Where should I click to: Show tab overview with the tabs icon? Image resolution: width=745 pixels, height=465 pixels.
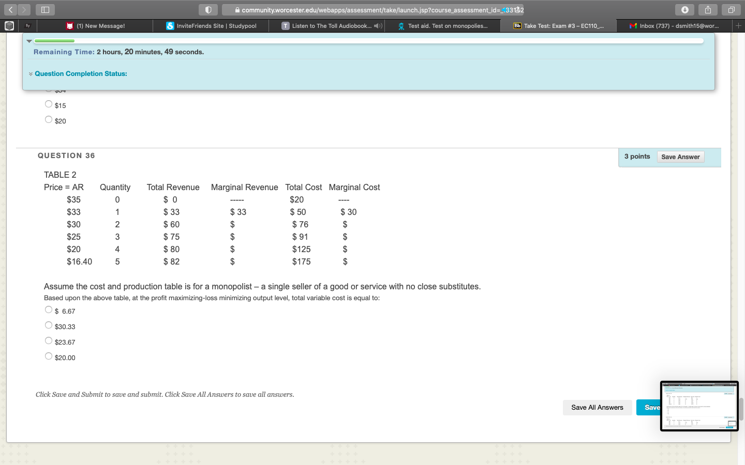pyautogui.click(x=731, y=10)
